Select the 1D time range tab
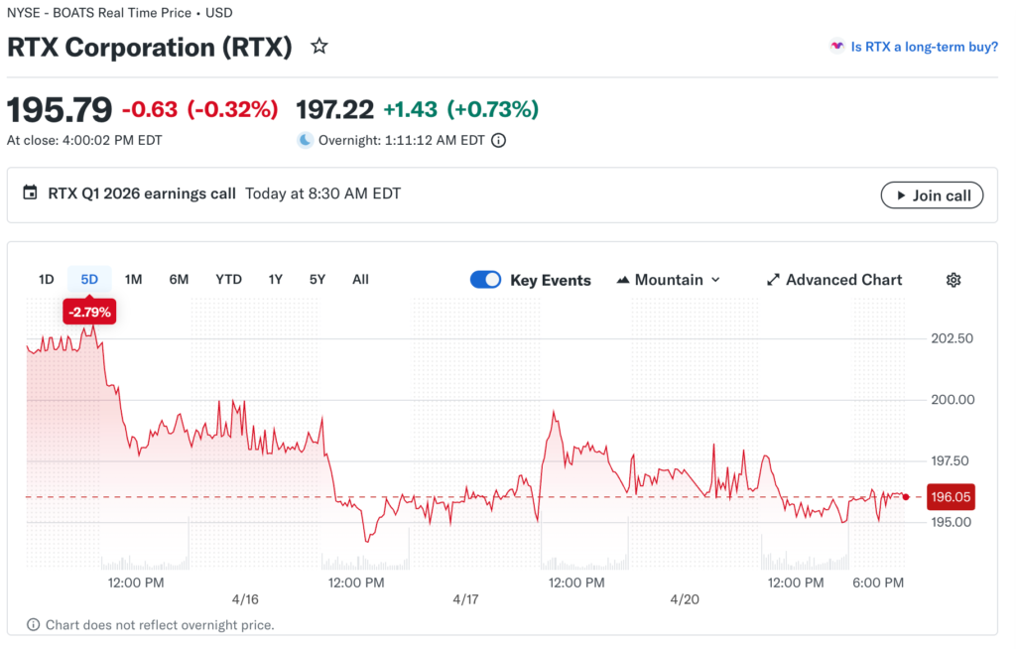1016x649 pixels. (x=46, y=280)
